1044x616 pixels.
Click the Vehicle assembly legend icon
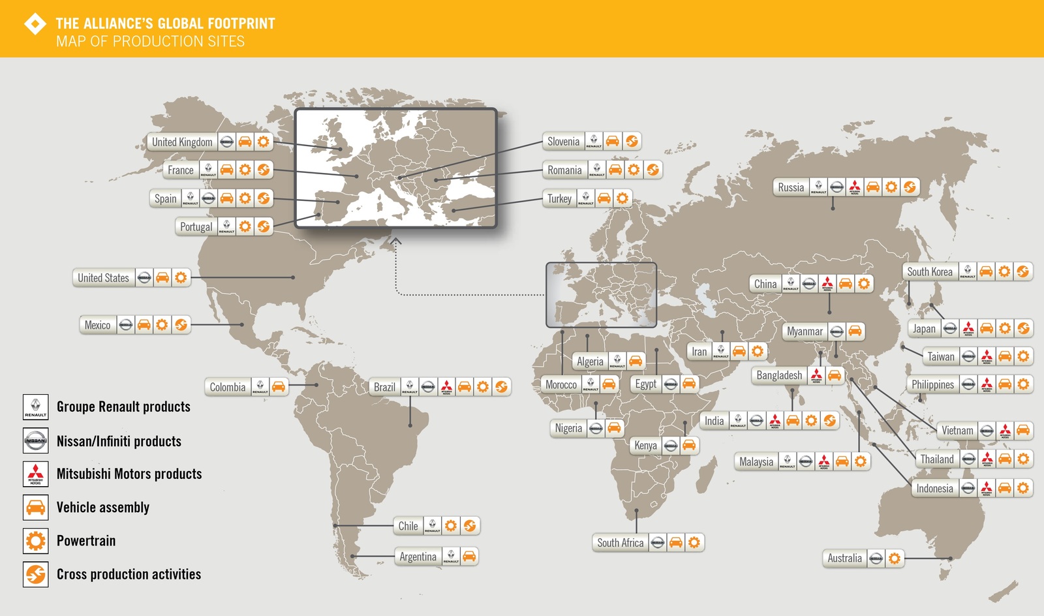(x=35, y=507)
